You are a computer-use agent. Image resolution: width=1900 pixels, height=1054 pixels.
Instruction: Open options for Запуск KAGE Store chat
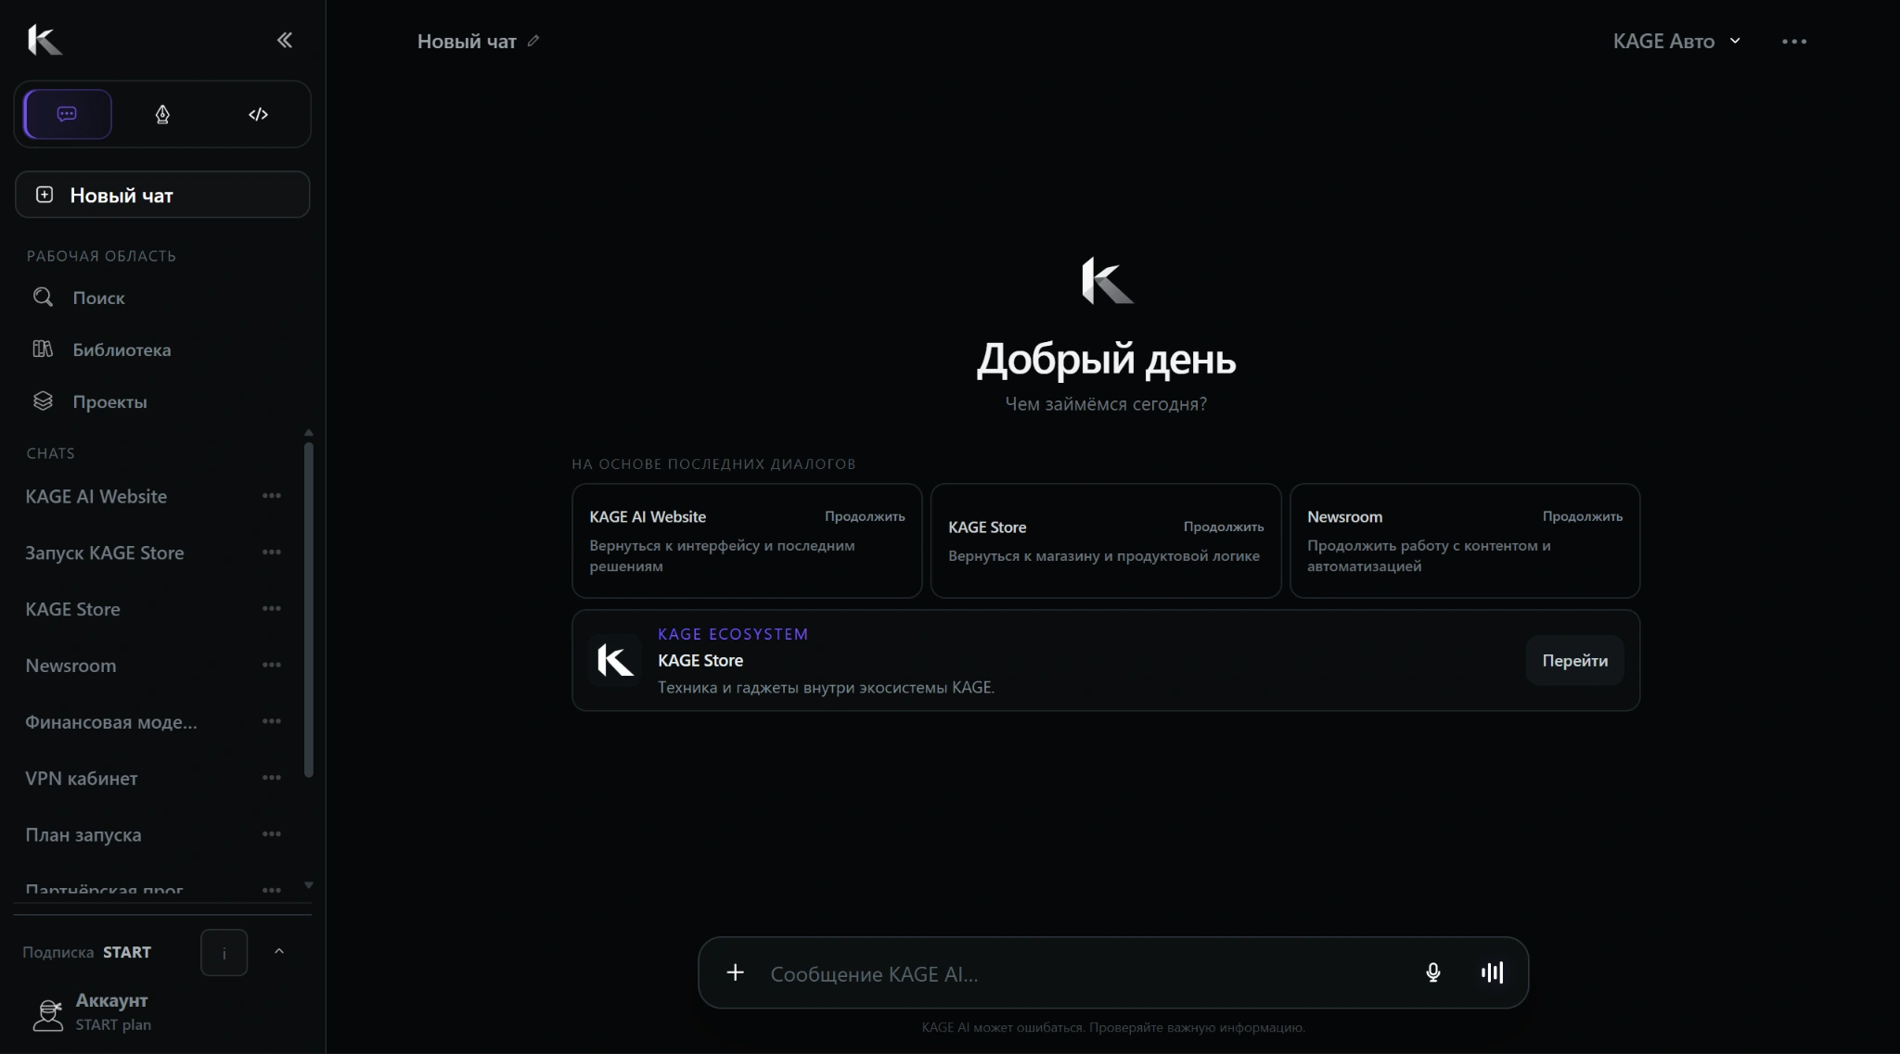(271, 552)
